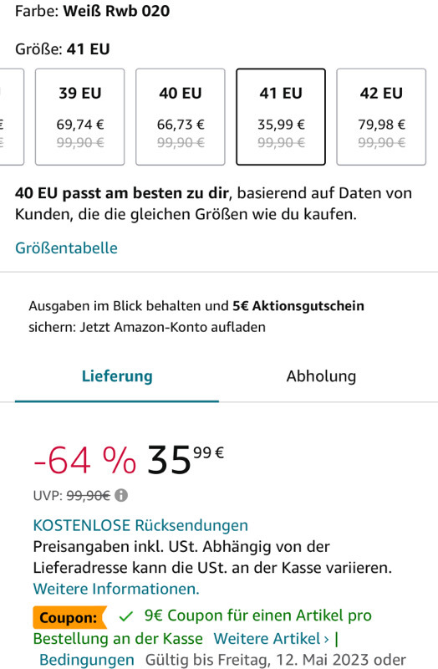Select the 41 EU size tile
The image size is (438, 669).
click(x=281, y=117)
